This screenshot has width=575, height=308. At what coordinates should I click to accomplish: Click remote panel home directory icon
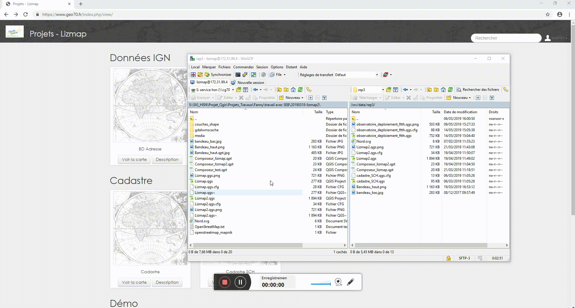(443, 90)
